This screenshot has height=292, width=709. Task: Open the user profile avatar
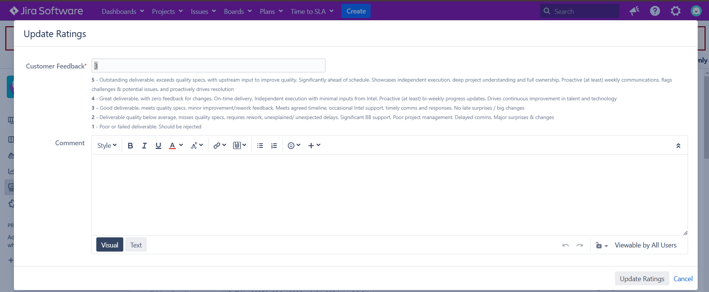click(696, 11)
